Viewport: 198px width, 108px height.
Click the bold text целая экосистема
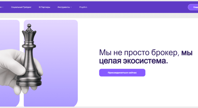click(x=133, y=61)
